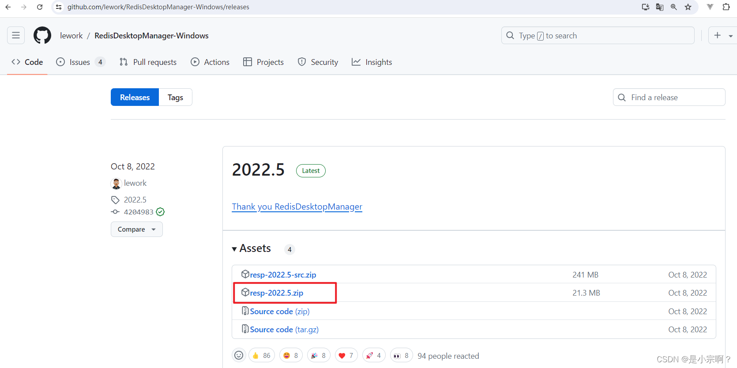
Task: Open the 2022.5 release title
Action: click(x=258, y=170)
